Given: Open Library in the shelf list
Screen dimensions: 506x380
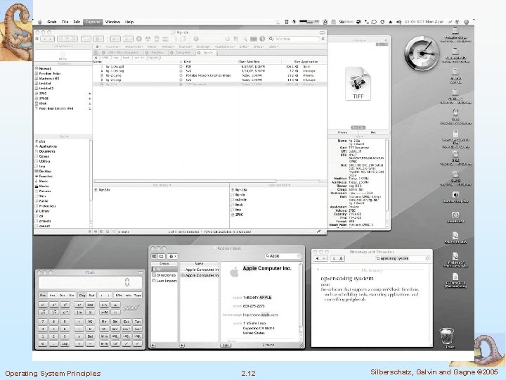Looking at the screenshot, I should tap(44, 211).
